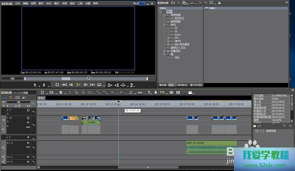Open the audio mixer icon in timeline toolbar
The image size is (295, 171).
click(x=178, y=93)
